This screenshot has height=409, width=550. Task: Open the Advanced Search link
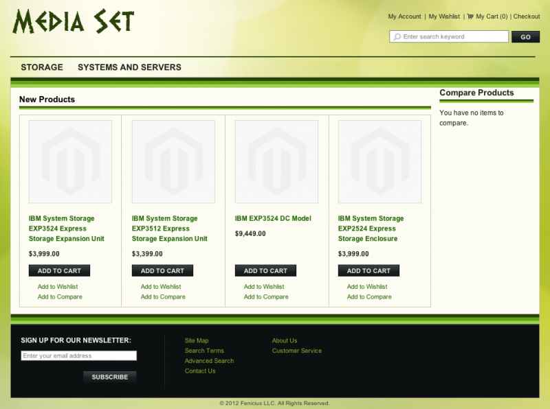click(x=209, y=361)
